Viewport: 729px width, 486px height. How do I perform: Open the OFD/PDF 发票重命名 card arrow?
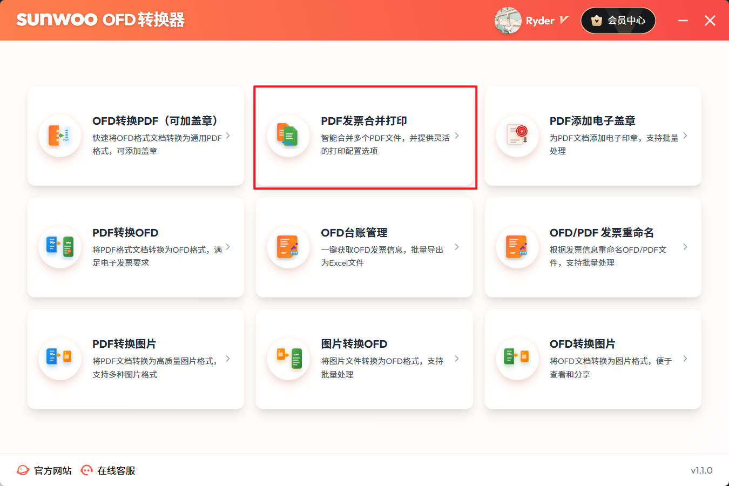click(685, 247)
